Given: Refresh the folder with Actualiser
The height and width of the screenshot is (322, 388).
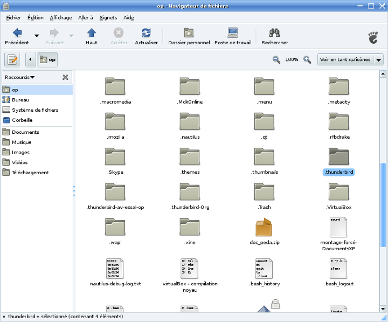Looking at the screenshot, I should pos(146,36).
